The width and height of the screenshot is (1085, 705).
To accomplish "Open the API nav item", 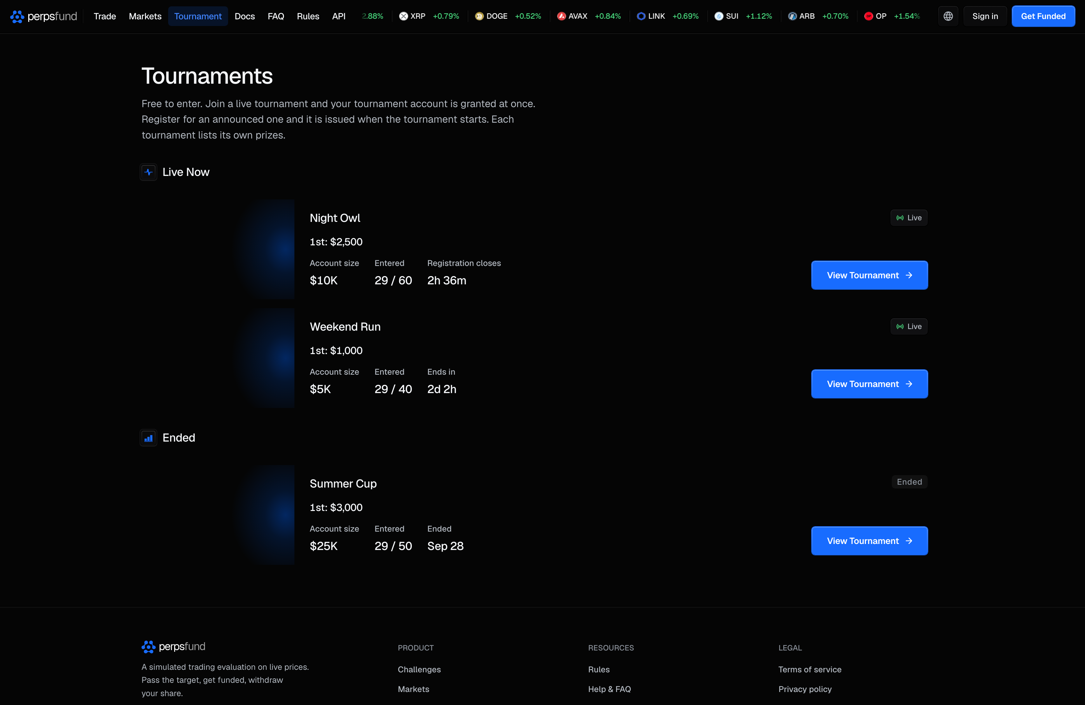I will click(339, 16).
